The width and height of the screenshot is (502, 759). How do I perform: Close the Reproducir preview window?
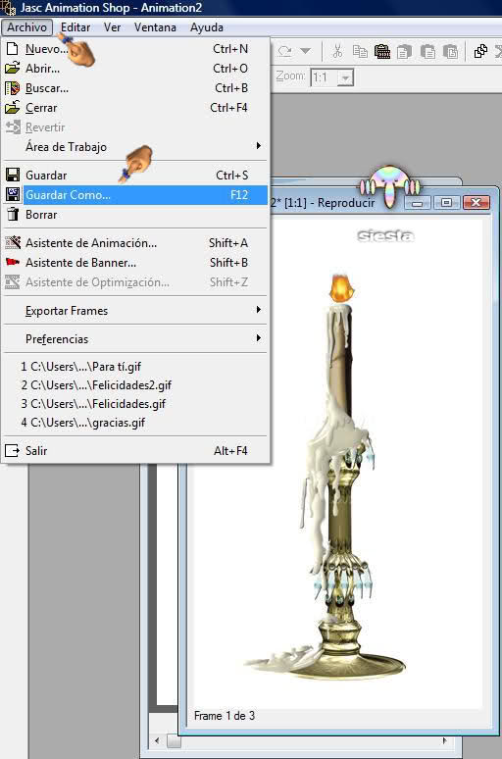point(477,203)
